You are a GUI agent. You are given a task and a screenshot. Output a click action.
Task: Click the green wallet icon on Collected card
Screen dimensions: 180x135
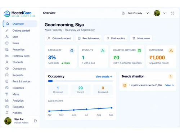tap(139, 51)
